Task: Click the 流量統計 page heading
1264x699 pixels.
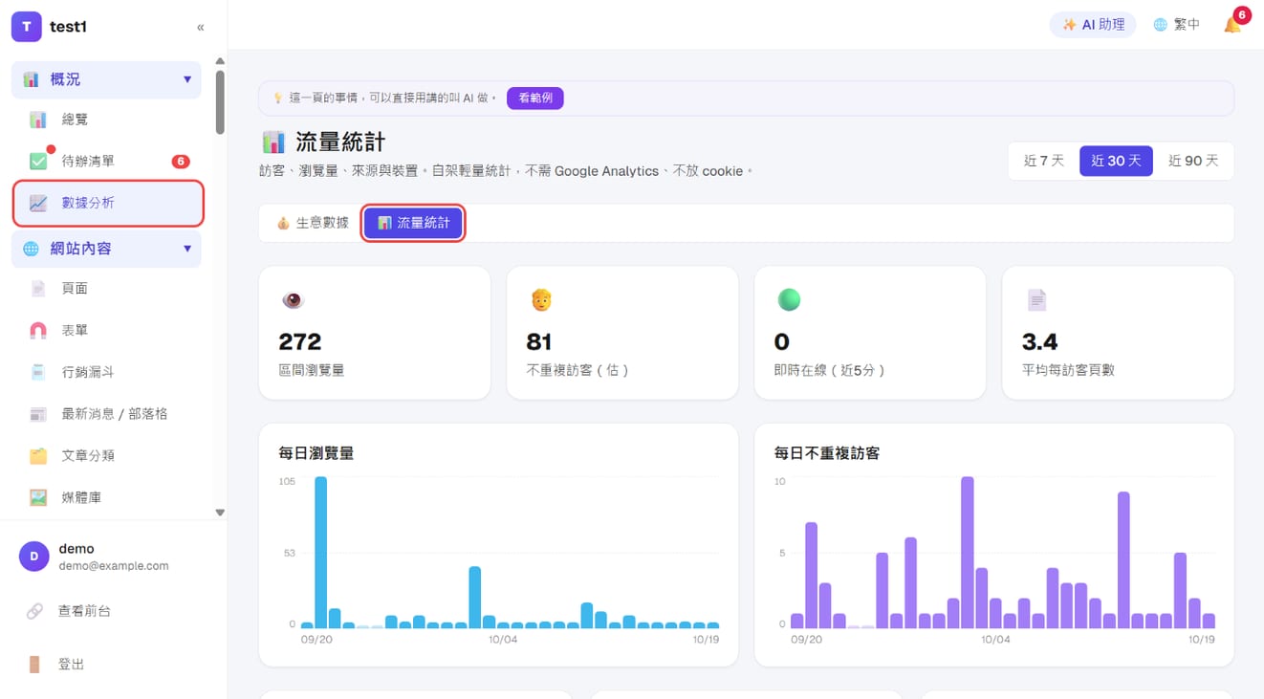Action: click(340, 143)
